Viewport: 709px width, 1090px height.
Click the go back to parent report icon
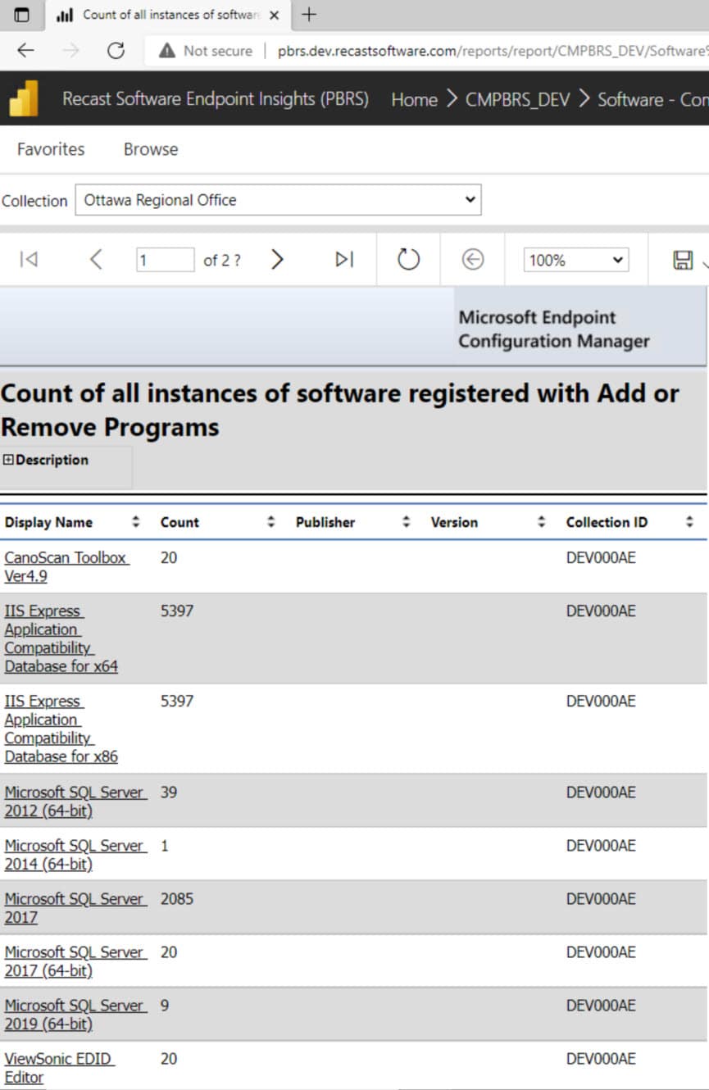(473, 260)
